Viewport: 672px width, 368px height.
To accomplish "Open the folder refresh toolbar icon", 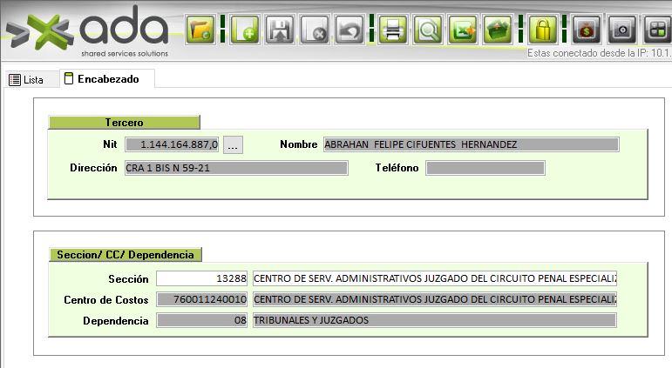I will 200,30.
